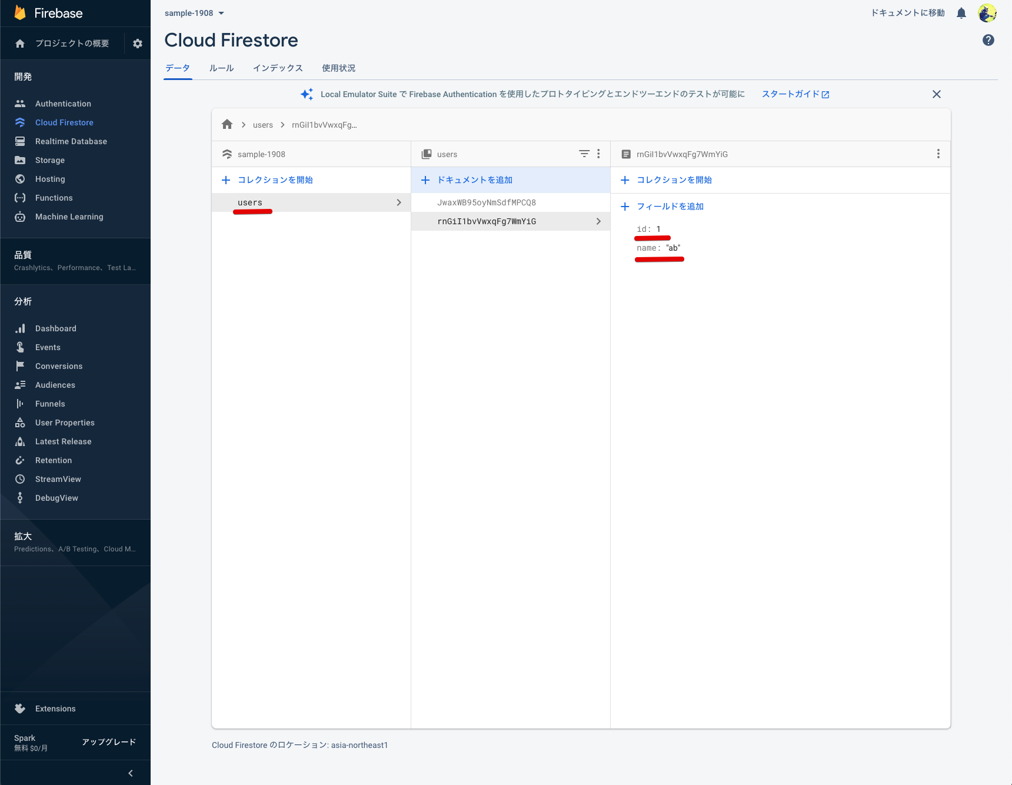Open Audiences page
The height and width of the screenshot is (785, 1012).
click(55, 385)
